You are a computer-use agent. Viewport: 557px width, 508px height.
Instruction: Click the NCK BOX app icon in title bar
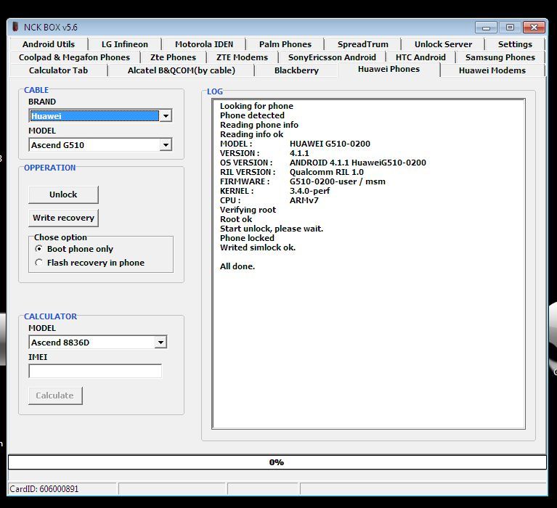[15, 27]
